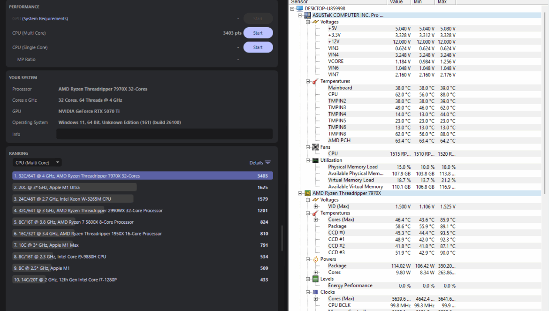Screen dimensions: 549x311
Task: Open the CPU (Multi Core) ranking dropdown
Action: click(x=37, y=163)
